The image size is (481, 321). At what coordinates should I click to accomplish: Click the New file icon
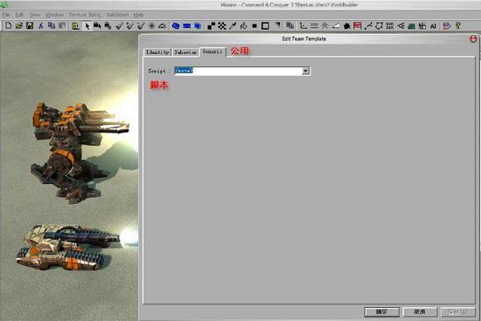(x=8, y=25)
